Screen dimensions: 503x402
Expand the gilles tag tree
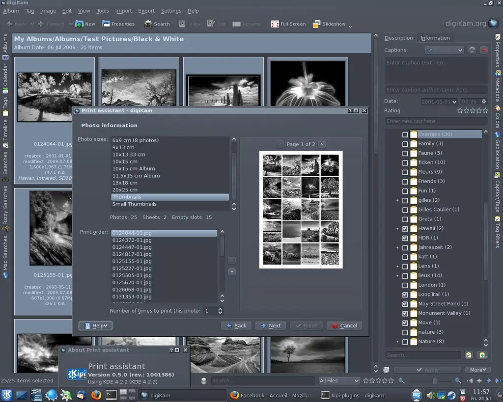coord(397,200)
